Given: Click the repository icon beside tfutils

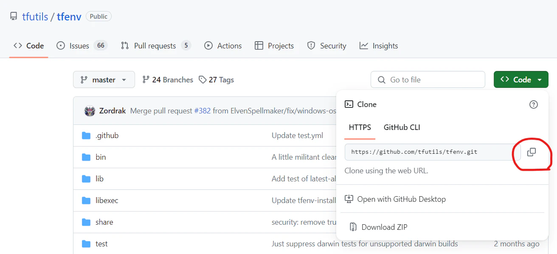Looking at the screenshot, I should coord(14,17).
